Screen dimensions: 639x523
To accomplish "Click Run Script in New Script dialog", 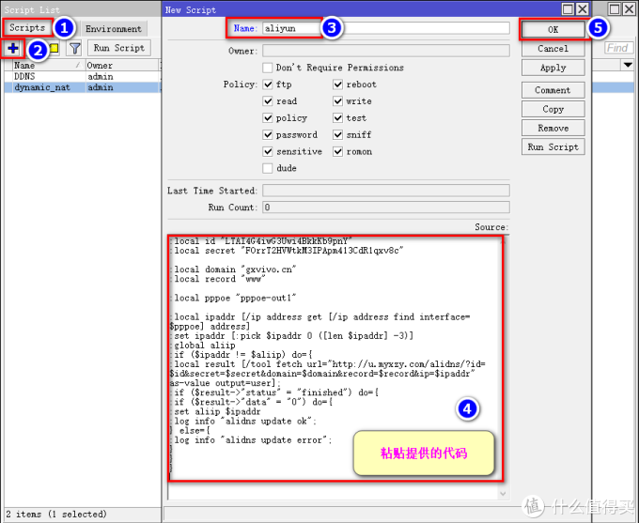I will [x=553, y=147].
